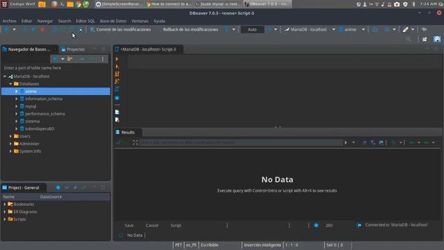Click the results fetch size gear icon
The width and height of the screenshot is (444, 250).
(x=316, y=226)
